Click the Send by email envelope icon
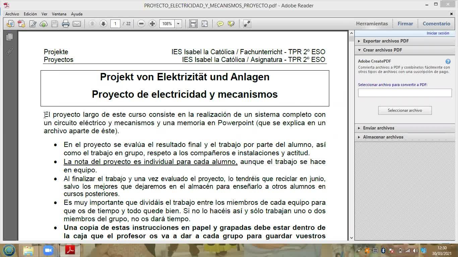Screen dimensions: 458x257 pyautogui.click(x=77, y=24)
